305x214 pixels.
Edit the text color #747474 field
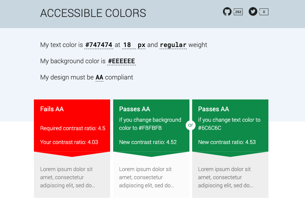(99, 45)
